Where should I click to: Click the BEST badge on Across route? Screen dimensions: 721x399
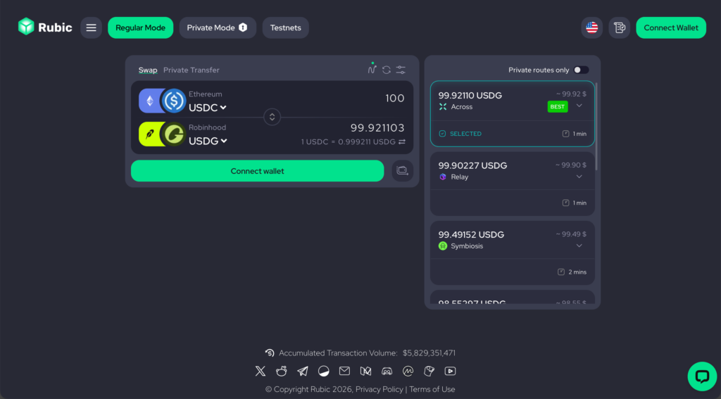[558, 107]
